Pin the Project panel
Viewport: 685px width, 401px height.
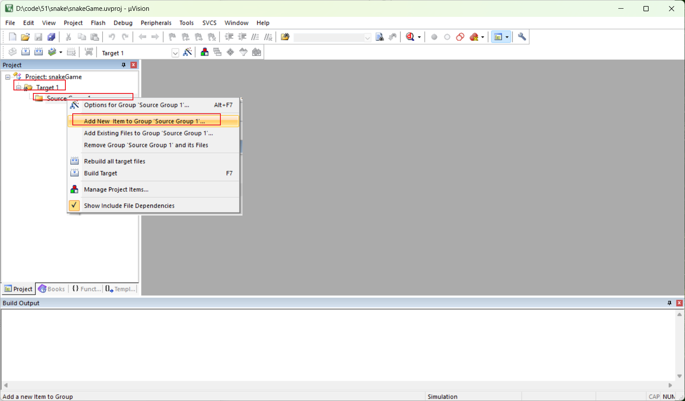pyautogui.click(x=123, y=65)
